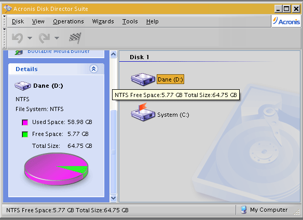Image resolution: width=303 pixels, height=220 pixels.
Task: Select the System (C:) drive icon
Action: point(143,112)
